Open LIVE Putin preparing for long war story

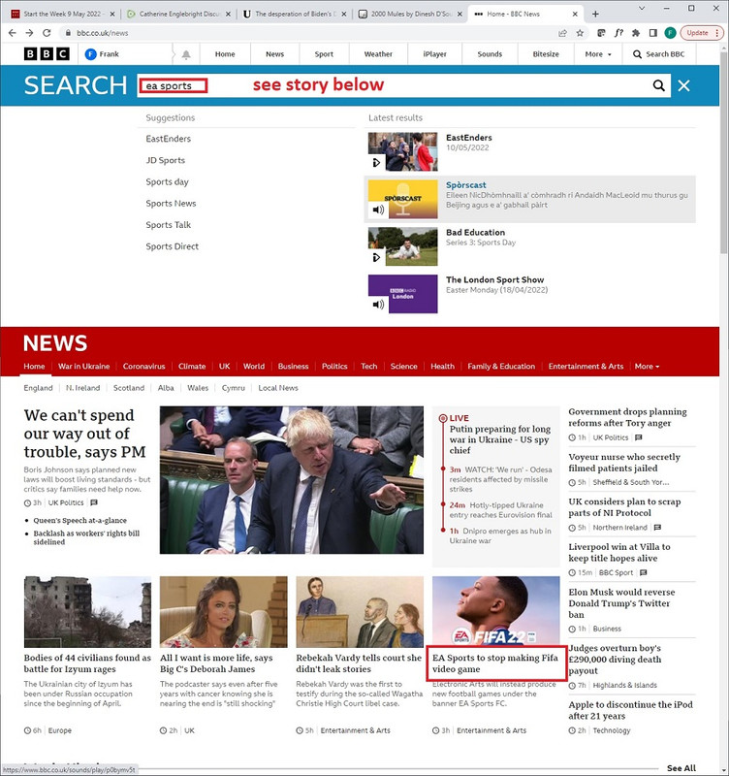(x=500, y=439)
